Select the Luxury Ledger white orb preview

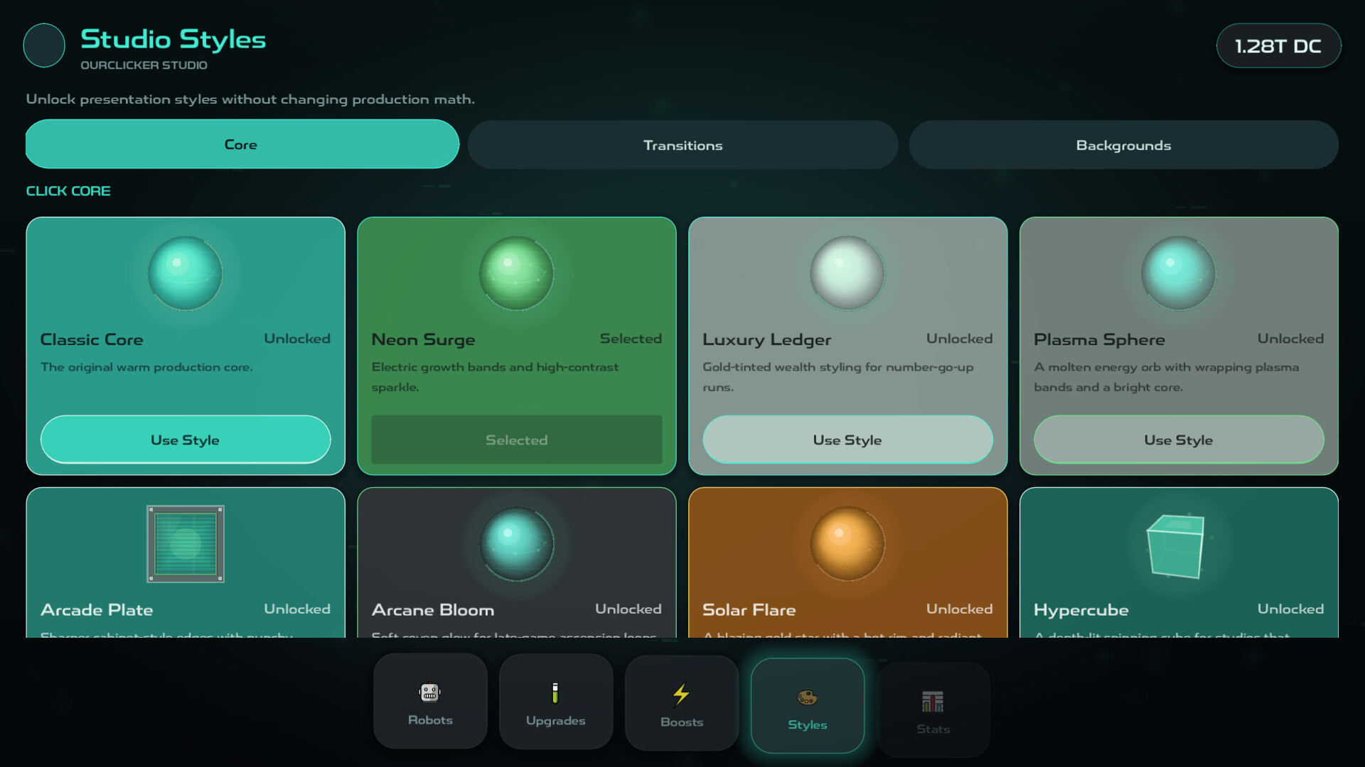(x=847, y=273)
